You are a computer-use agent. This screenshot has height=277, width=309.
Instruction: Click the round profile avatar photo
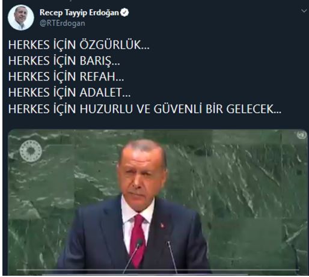[x=20, y=17]
